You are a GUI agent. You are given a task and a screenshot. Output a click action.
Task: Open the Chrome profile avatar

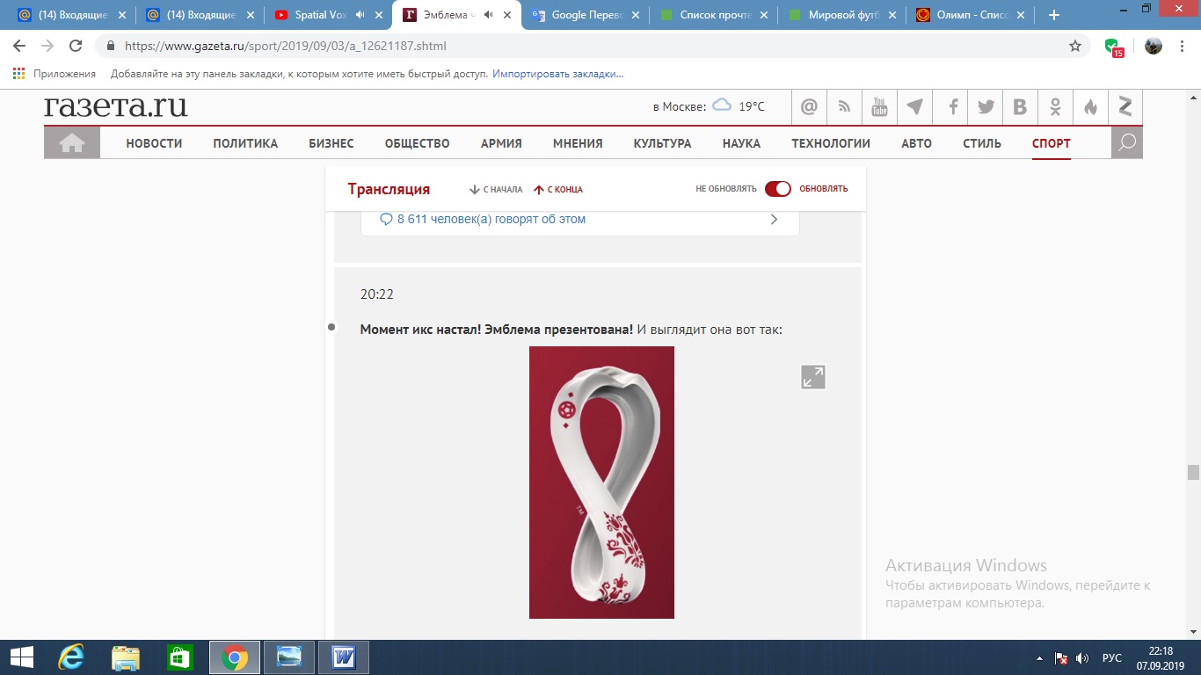pyautogui.click(x=1153, y=46)
